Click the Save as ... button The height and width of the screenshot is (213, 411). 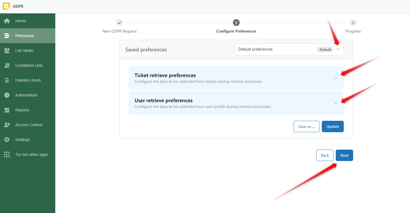pos(306,126)
